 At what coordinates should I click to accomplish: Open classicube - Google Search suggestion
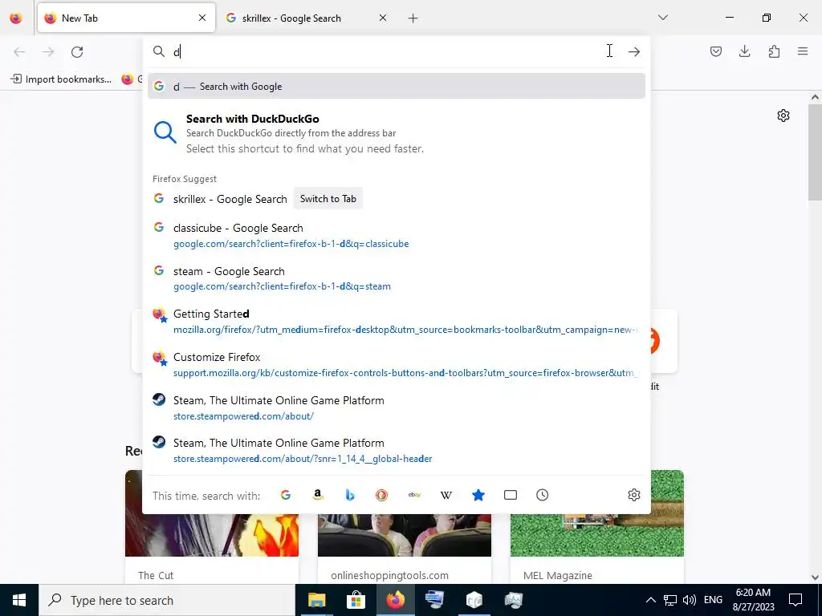[397, 235]
